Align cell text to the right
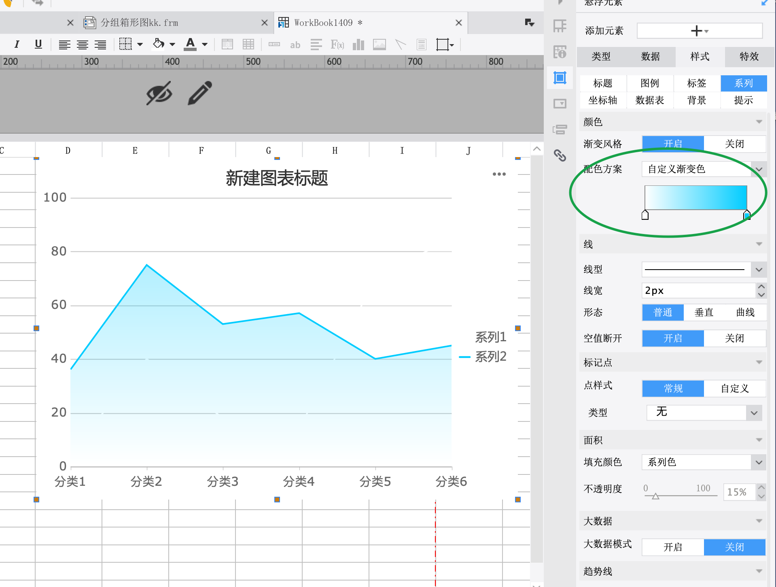Image resolution: width=776 pixels, height=587 pixels. coord(100,45)
